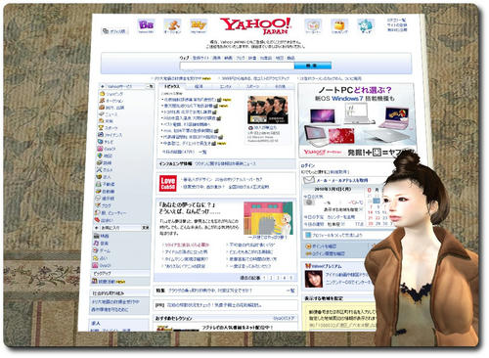Click the yellow shopping bag header icon
The height and width of the screenshot is (358, 489).
click(339, 25)
